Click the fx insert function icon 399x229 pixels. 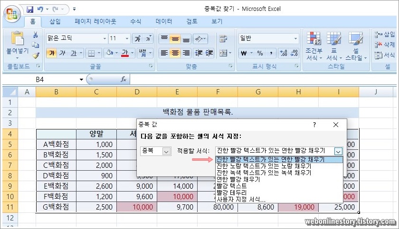click(x=123, y=79)
